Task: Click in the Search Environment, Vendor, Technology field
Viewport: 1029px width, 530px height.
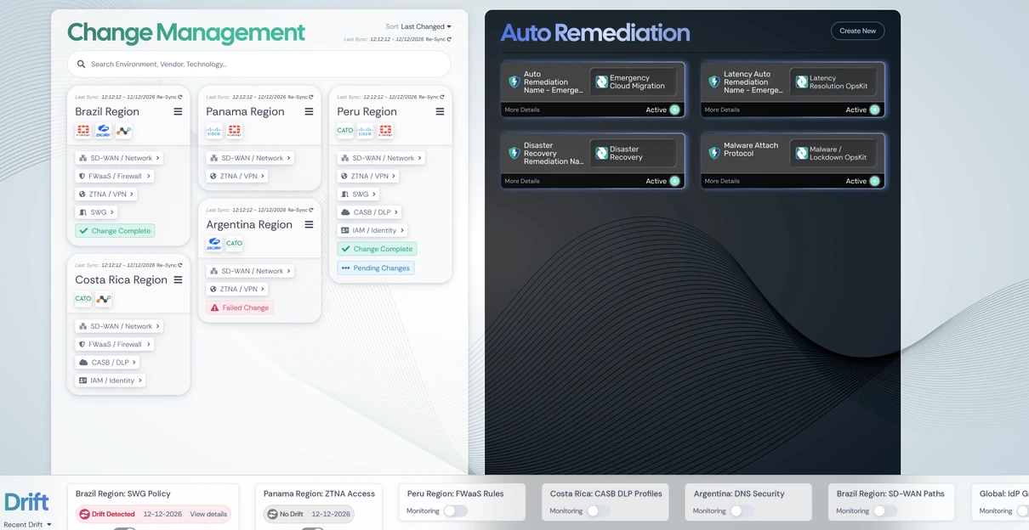Action: [x=259, y=64]
